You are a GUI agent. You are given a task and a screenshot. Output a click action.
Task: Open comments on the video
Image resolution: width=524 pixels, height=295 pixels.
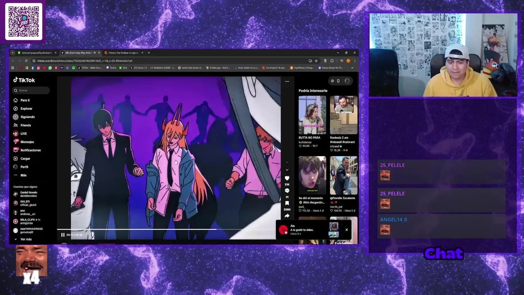pos(287,191)
